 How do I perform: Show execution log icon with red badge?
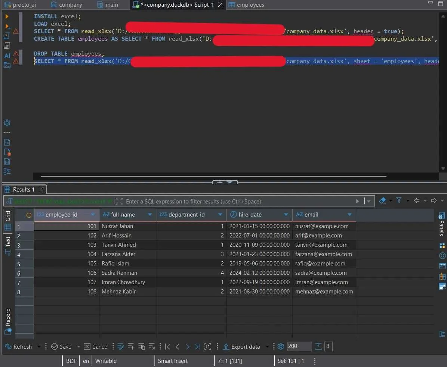7,152
